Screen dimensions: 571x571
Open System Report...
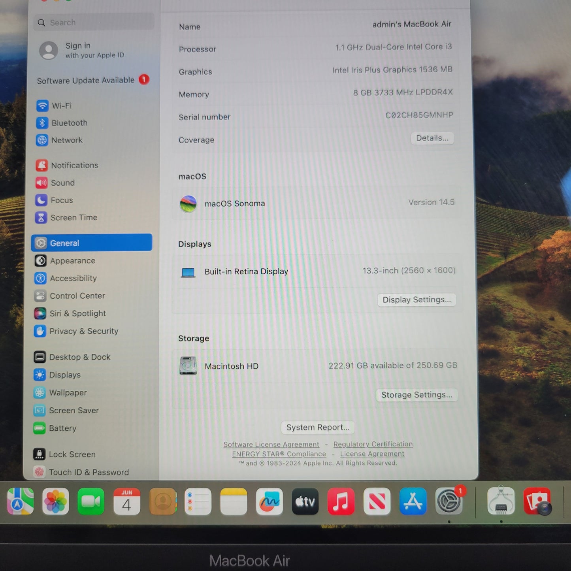coord(318,427)
